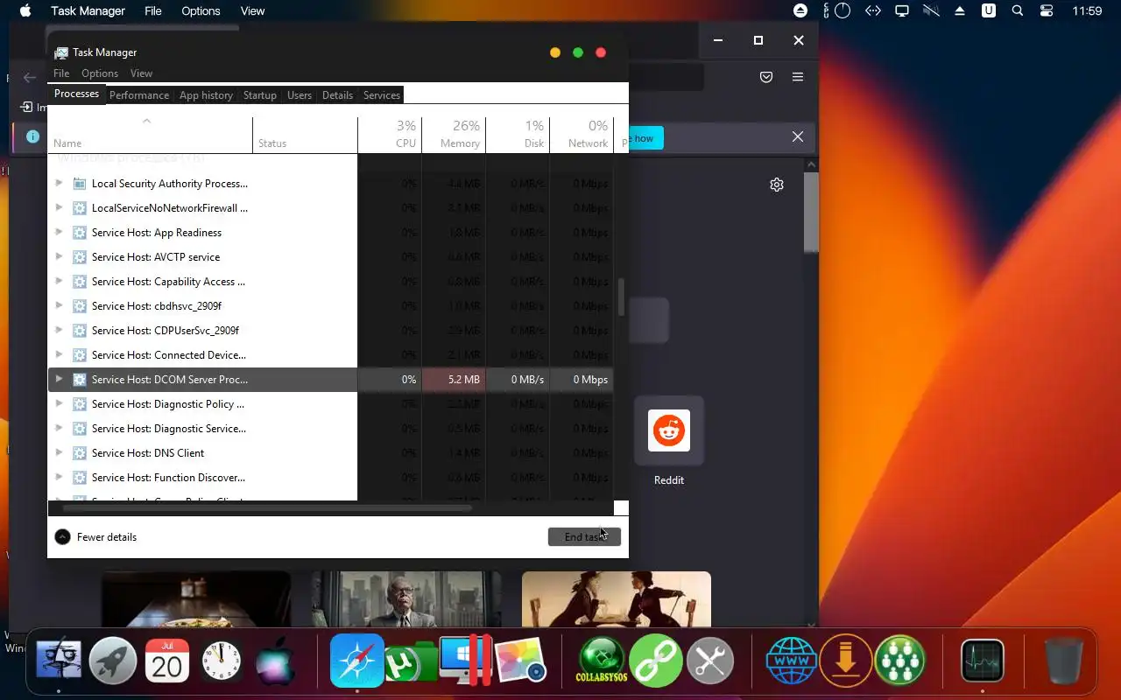Open Activity Monitor from the dock

pos(982,661)
